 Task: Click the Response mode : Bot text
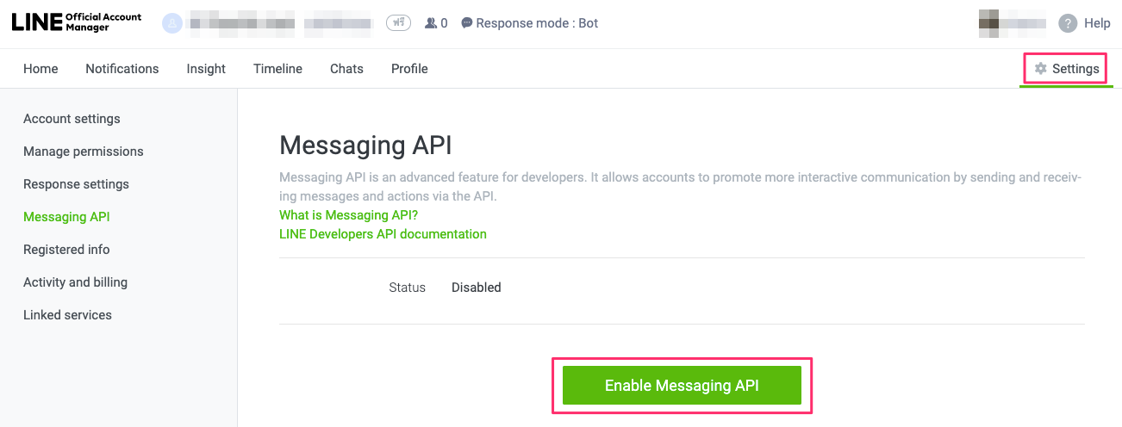pyautogui.click(x=537, y=23)
